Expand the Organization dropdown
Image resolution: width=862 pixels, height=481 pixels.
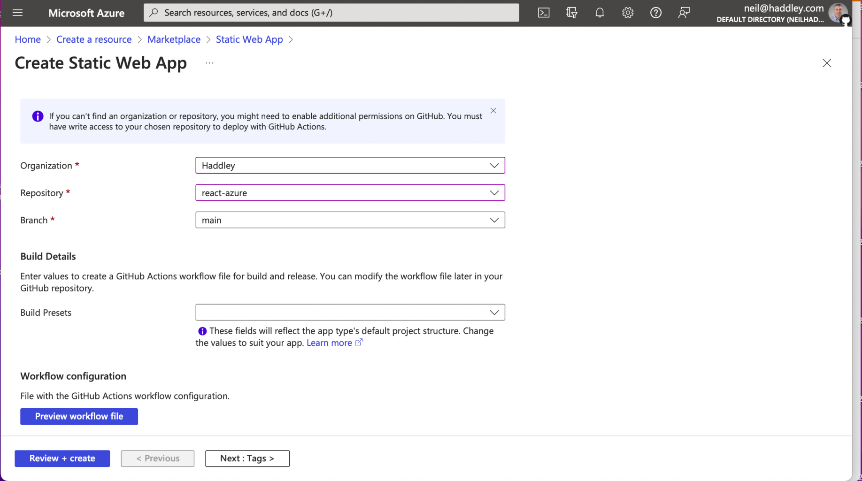pos(350,165)
